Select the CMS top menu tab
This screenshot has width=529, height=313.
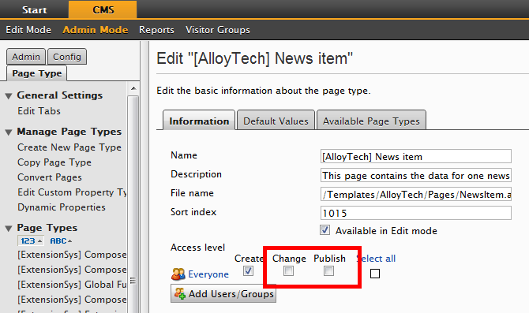tap(103, 9)
